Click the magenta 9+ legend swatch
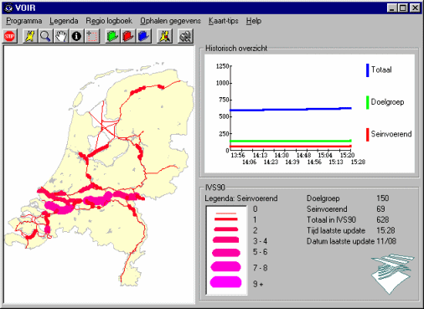Image resolution: width=424 pixels, height=309 pixels. [x=225, y=282]
